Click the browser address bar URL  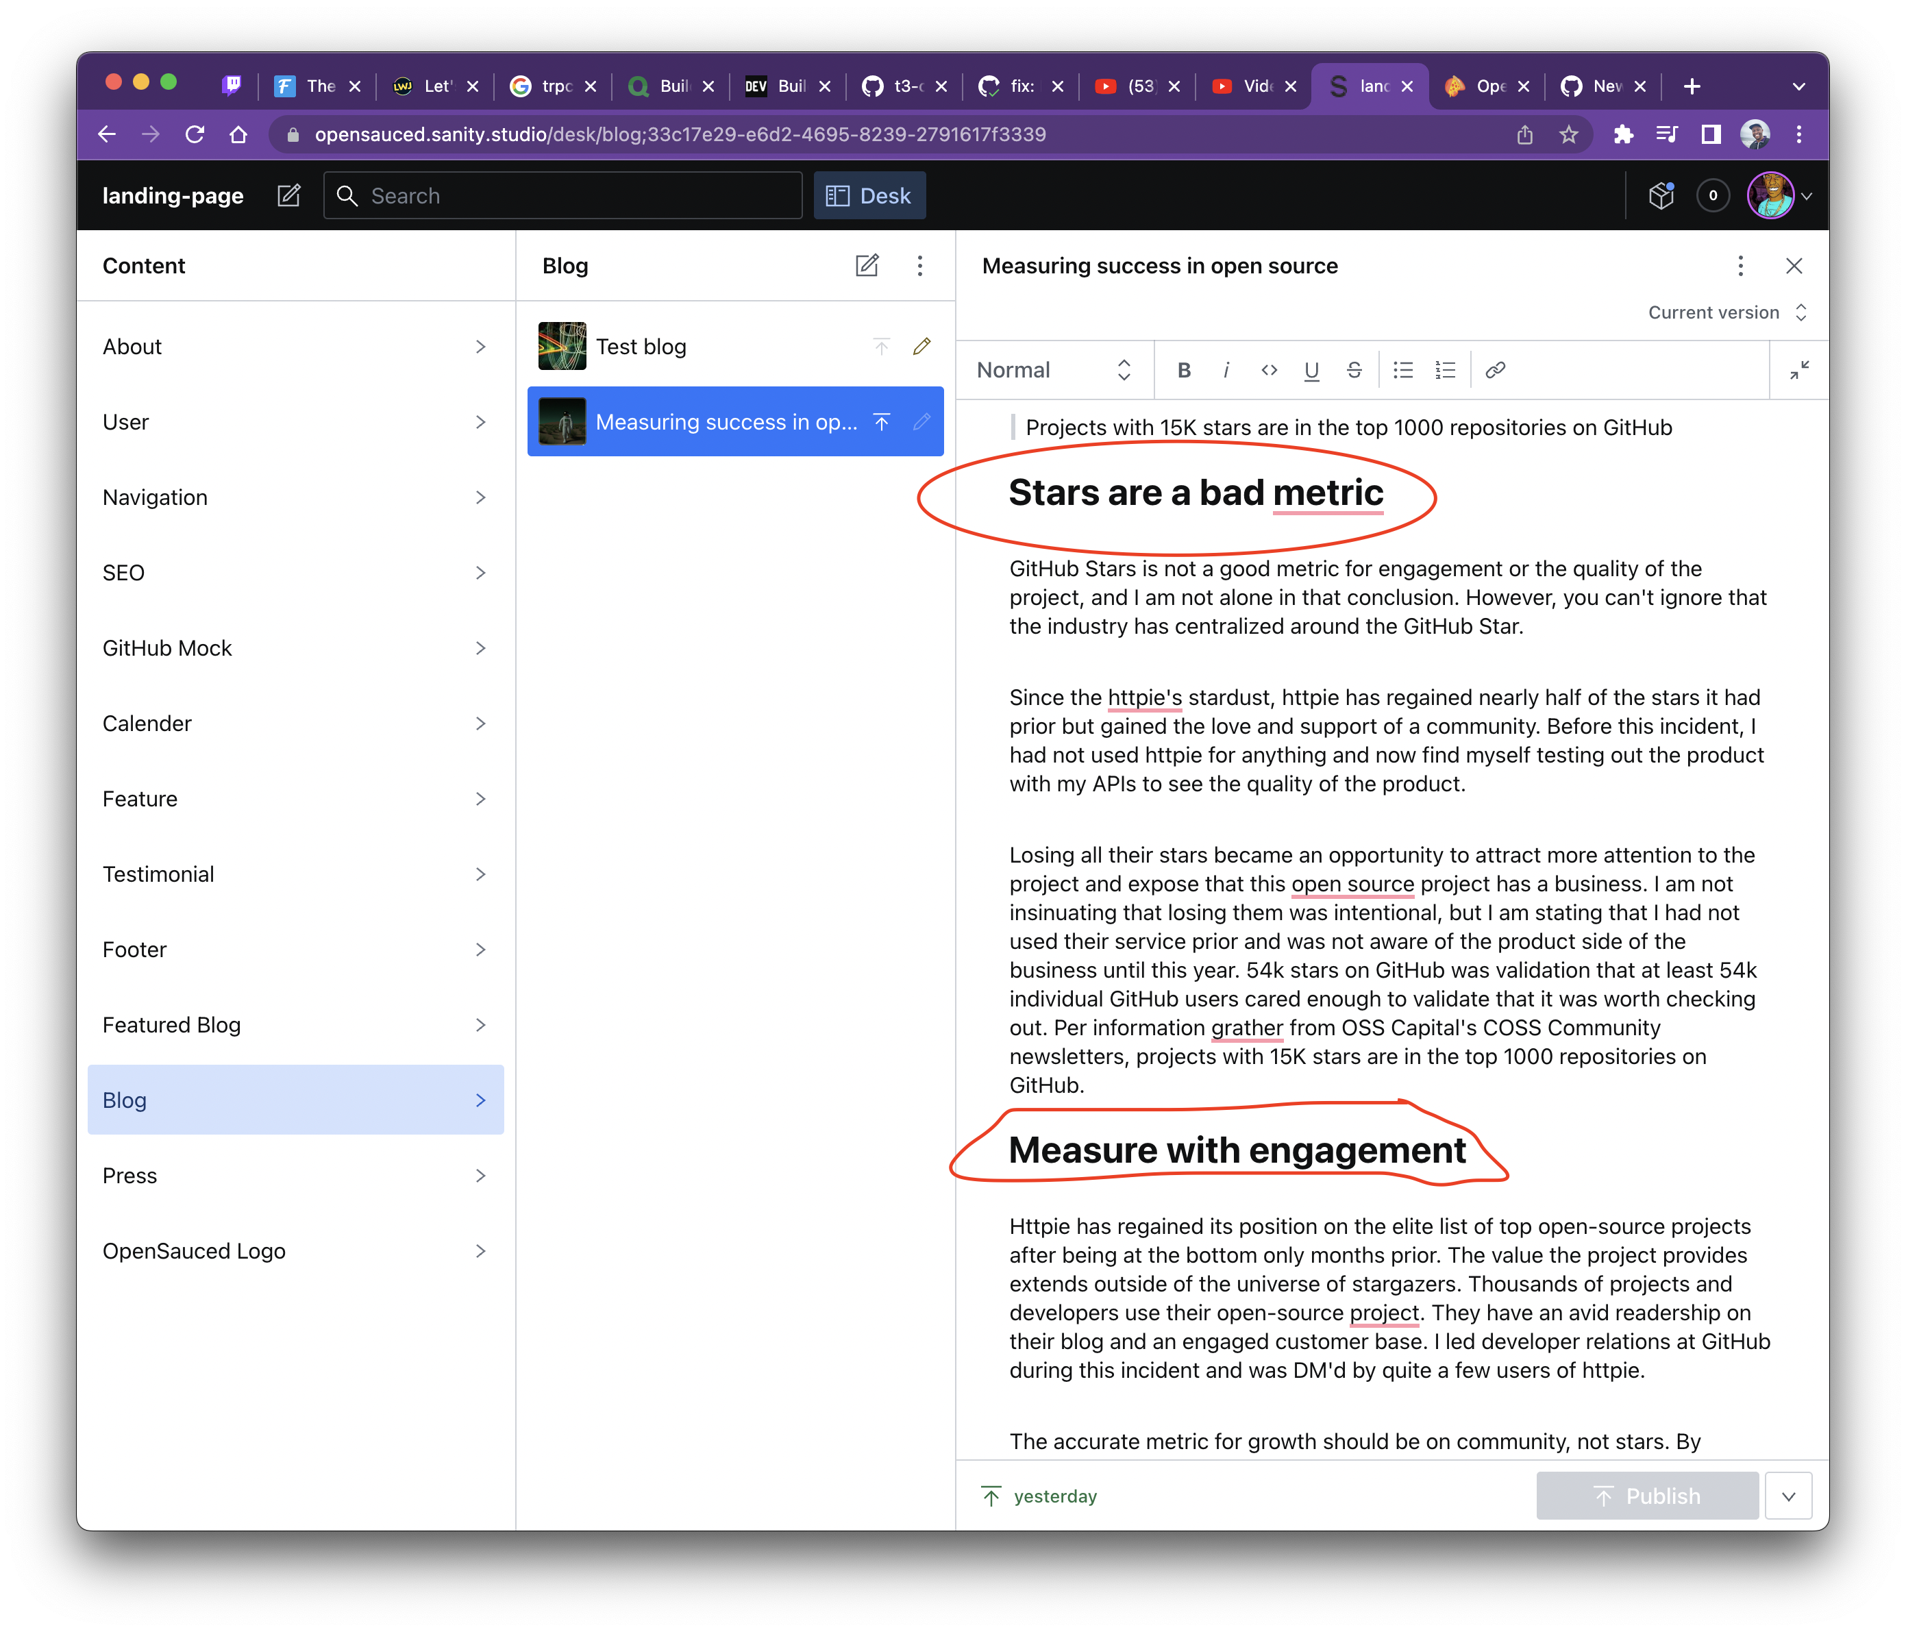680,135
